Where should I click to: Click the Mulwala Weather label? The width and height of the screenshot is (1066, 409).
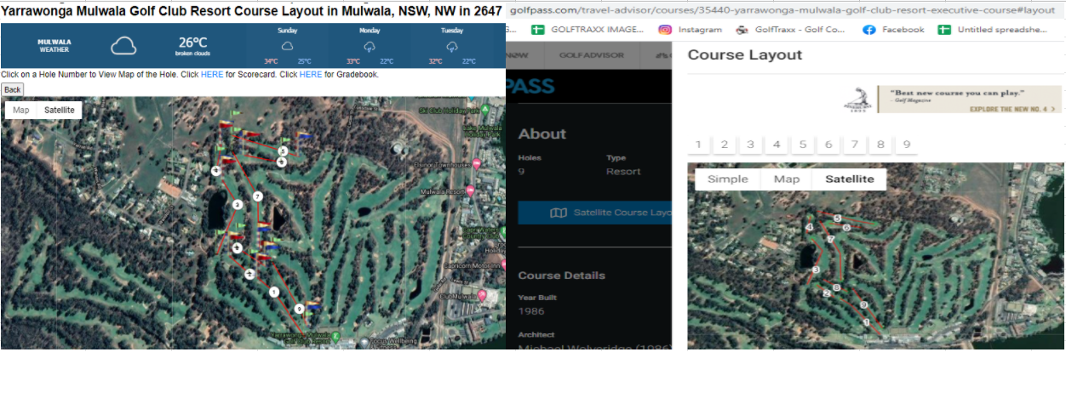pos(54,45)
